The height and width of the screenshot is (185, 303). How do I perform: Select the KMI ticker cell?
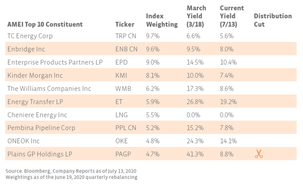(121, 75)
